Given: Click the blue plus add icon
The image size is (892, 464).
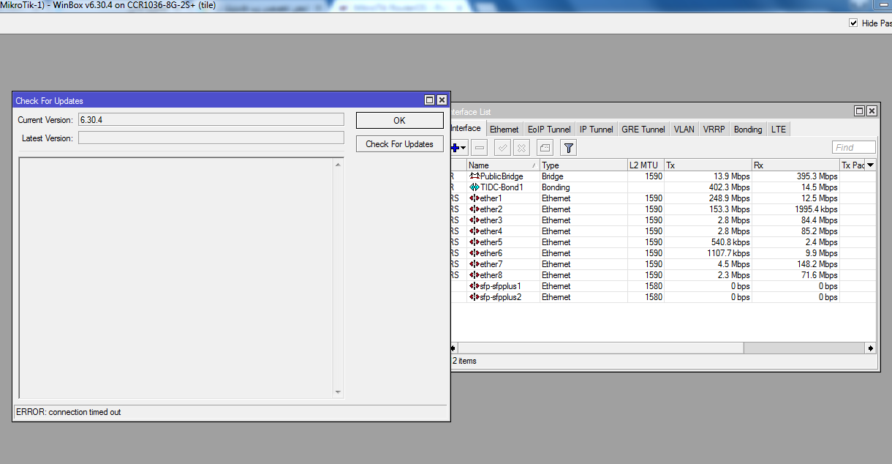Looking at the screenshot, I should tap(455, 148).
